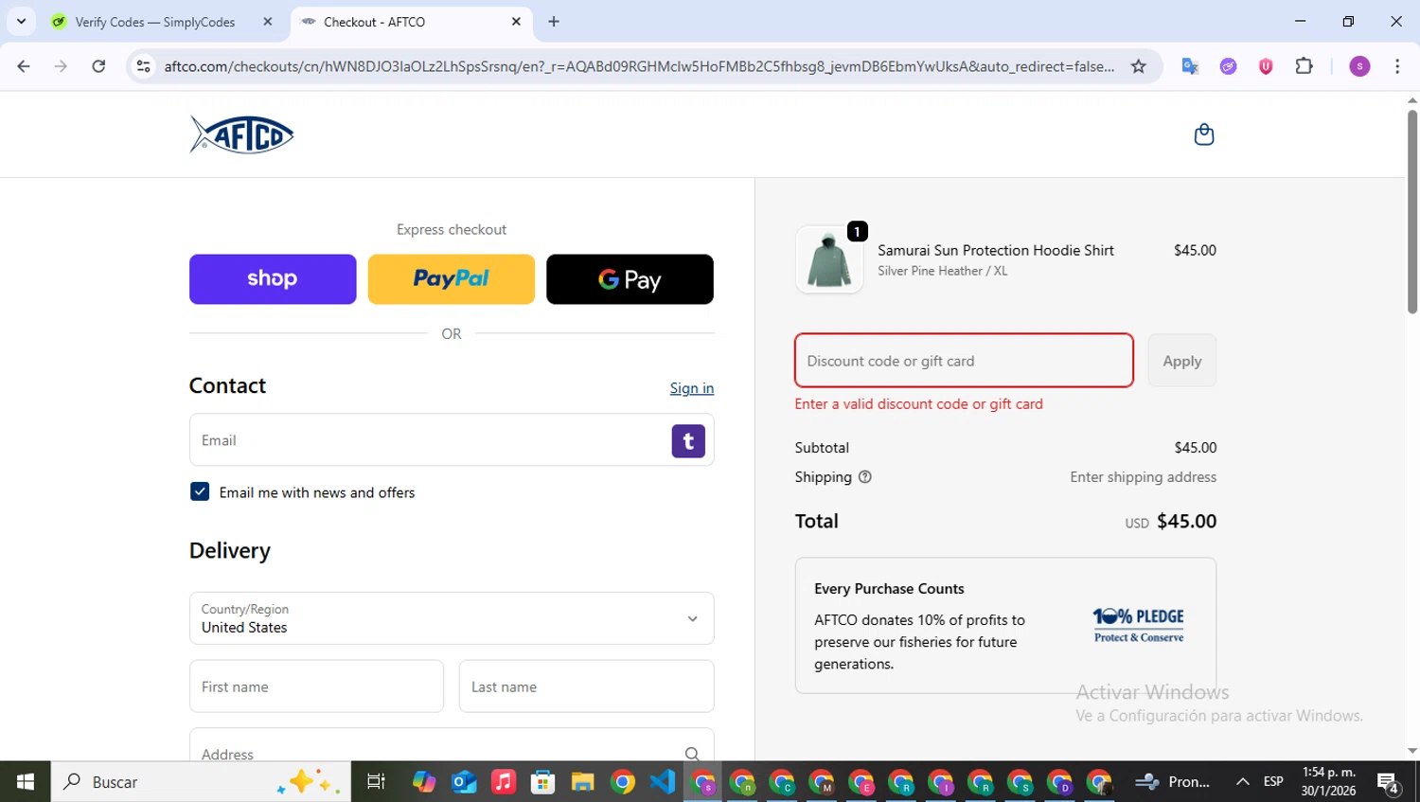Pay with Shop Pay button

(x=273, y=279)
